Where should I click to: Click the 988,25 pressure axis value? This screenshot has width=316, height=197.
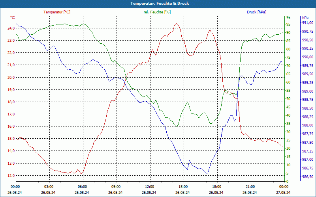pyautogui.click(x=308, y=117)
